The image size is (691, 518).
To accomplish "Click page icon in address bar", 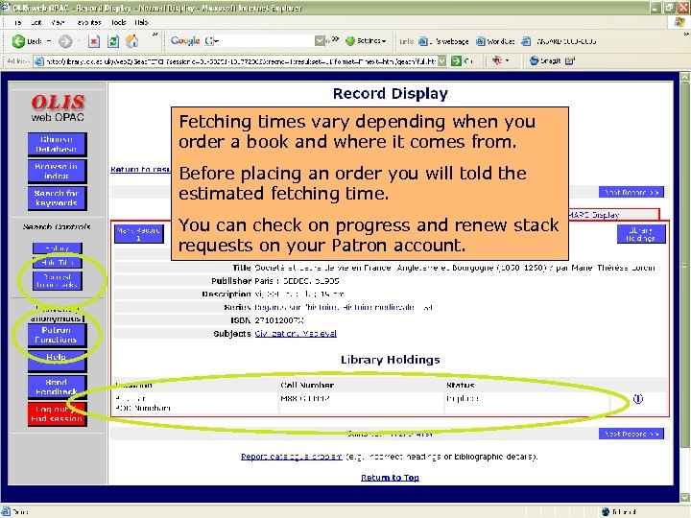I will click(39, 61).
